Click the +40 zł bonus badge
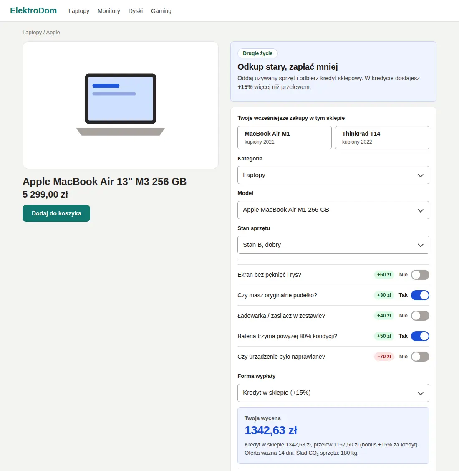This screenshot has width=459, height=471. (384, 316)
